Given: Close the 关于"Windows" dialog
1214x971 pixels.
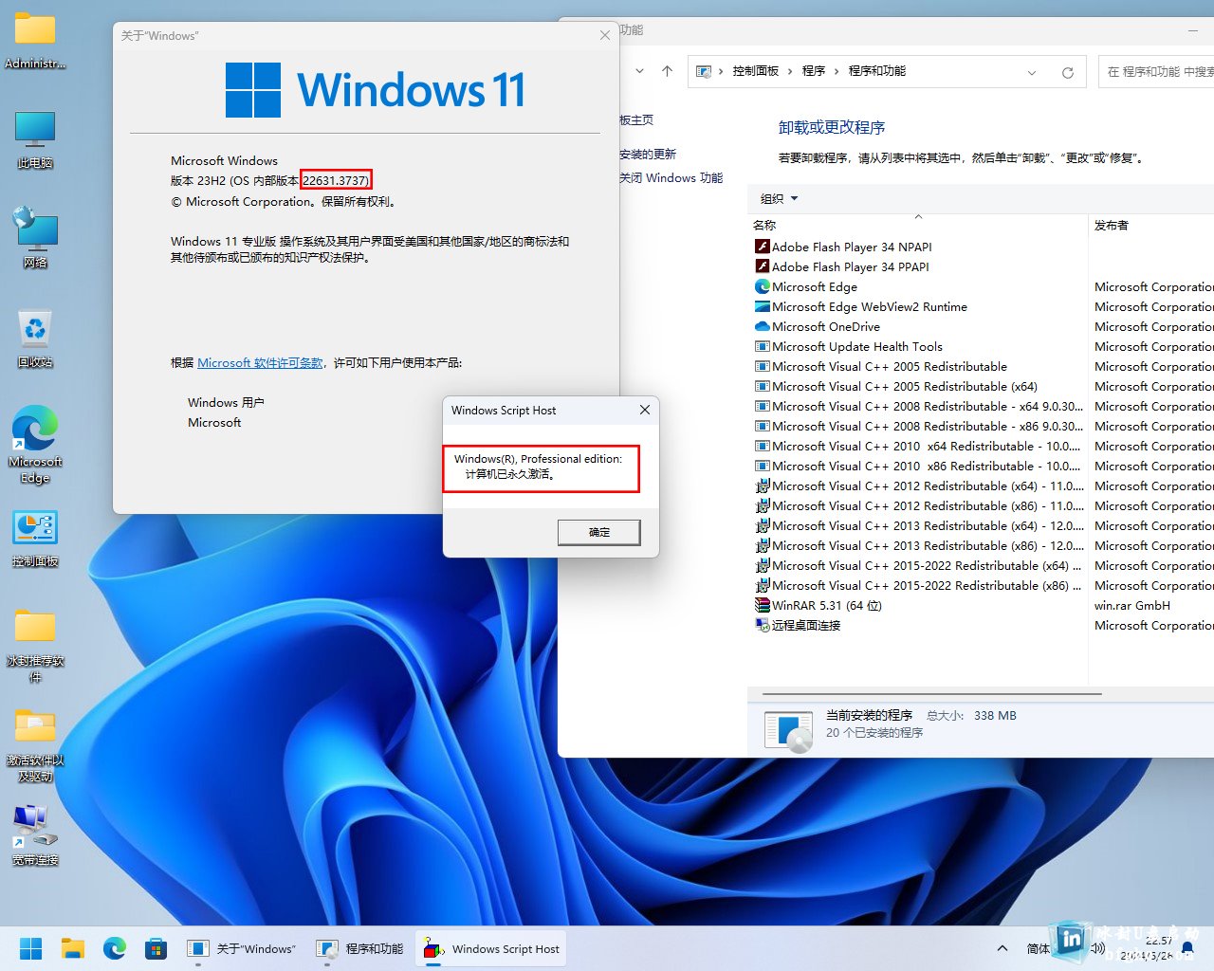Looking at the screenshot, I should click(604, 35).
